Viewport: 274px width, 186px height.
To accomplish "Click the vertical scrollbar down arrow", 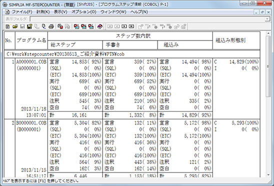I will (x=268, y=174).
